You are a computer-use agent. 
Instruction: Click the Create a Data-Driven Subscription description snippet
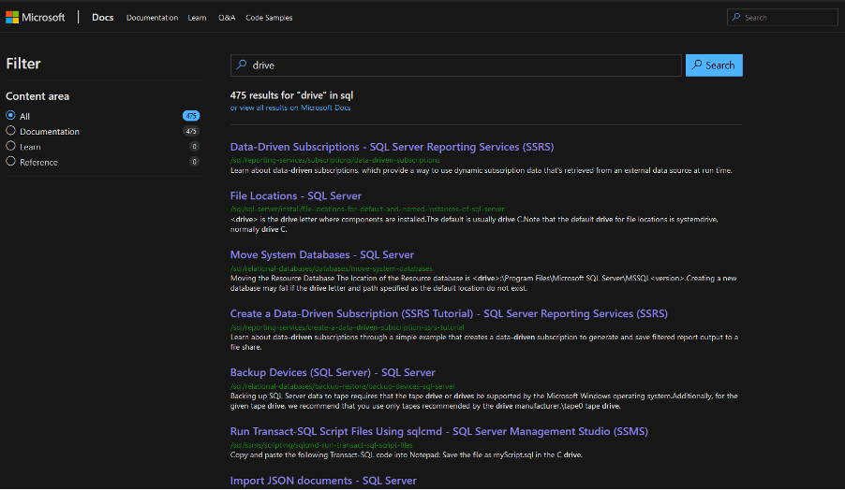pos(484,342)
